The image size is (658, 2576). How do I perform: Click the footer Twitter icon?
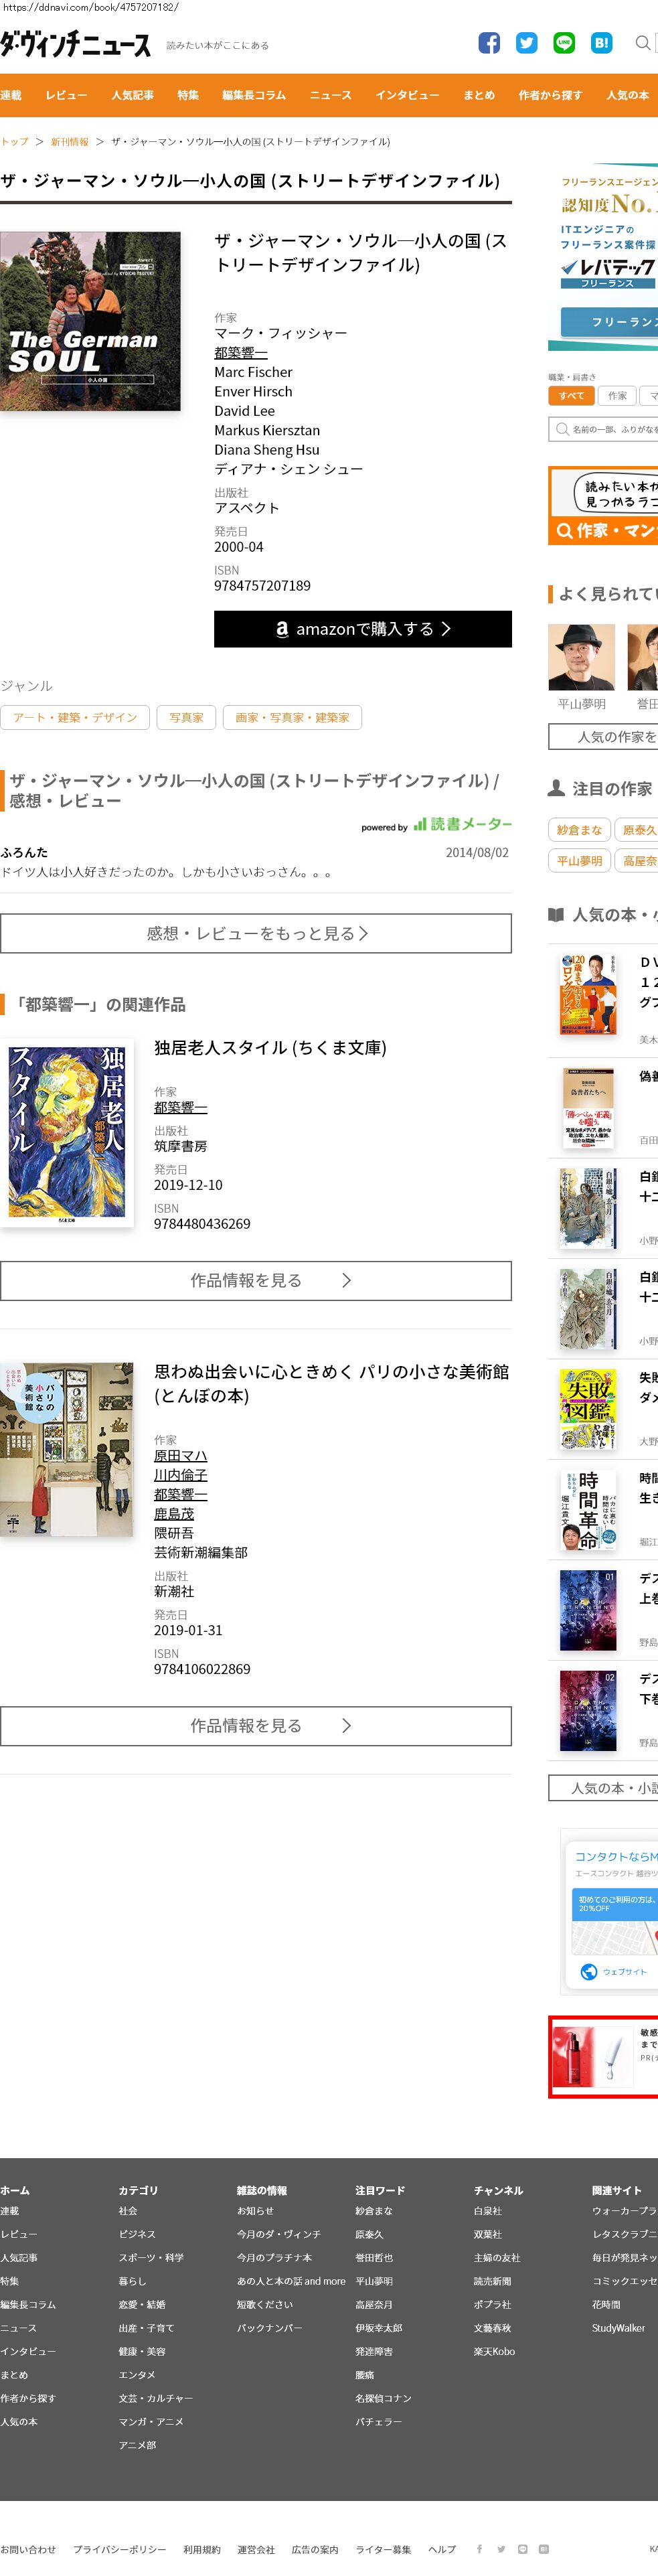click(501, 2549)
